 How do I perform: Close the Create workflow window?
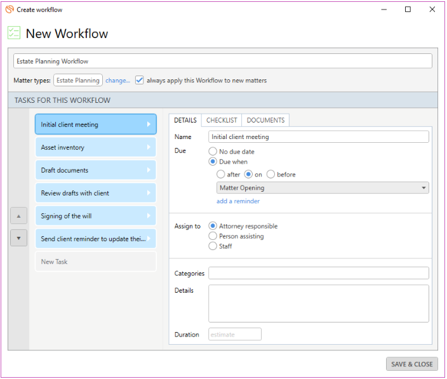(x=432, y=10)
